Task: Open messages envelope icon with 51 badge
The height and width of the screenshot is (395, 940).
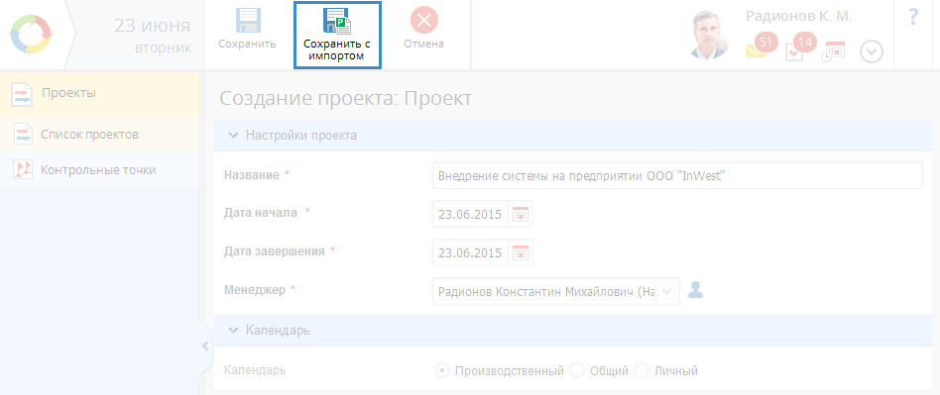Action: coord(761,47)
